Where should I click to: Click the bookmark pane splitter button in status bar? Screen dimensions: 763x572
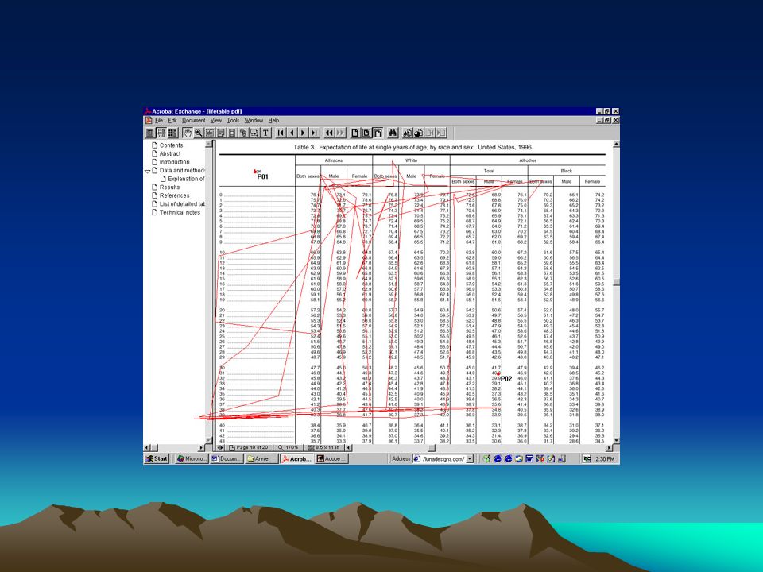[x=220, y=447]
